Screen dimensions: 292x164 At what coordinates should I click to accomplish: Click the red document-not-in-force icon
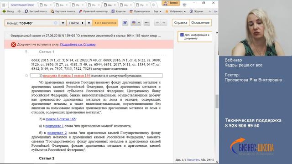[13, 45]
